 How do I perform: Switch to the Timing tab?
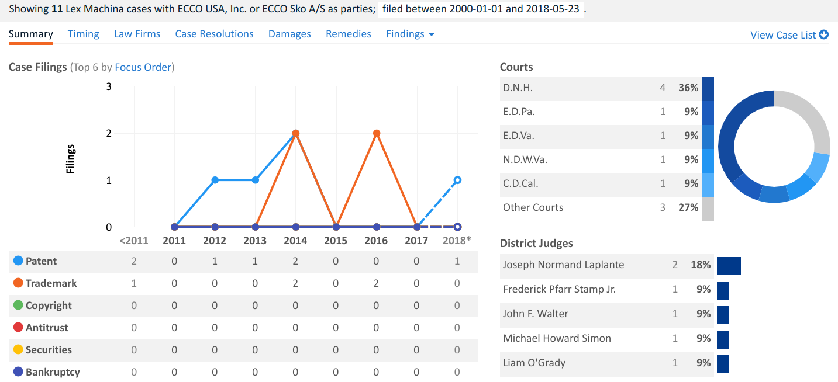pos(83,34)
